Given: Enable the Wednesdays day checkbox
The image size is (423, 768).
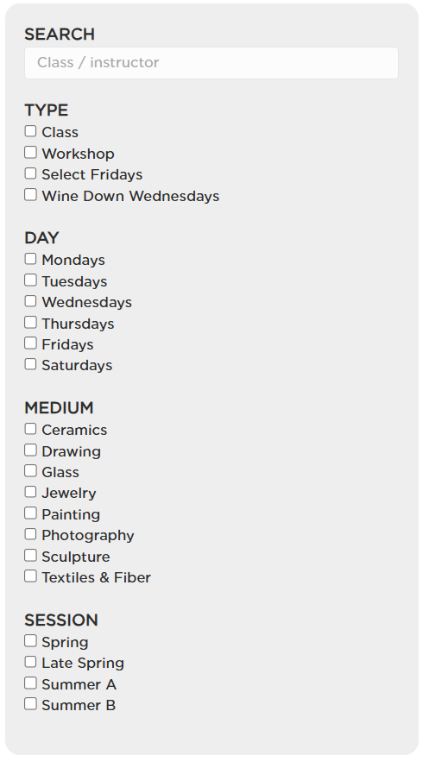Looking at the screenshot, I should coord(30,301).
